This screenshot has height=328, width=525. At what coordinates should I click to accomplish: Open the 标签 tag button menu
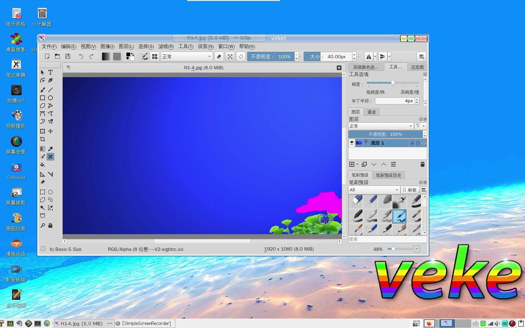click(x=410, y=190)
